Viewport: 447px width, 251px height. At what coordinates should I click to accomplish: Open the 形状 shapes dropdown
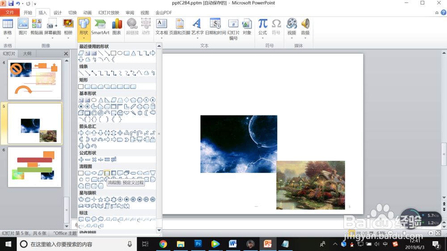(x=84, y=29)
